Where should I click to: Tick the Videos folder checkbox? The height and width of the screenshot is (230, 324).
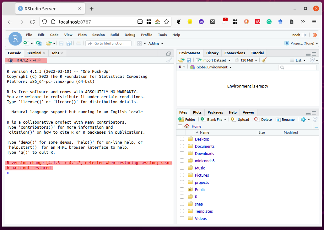coord(182,218)
